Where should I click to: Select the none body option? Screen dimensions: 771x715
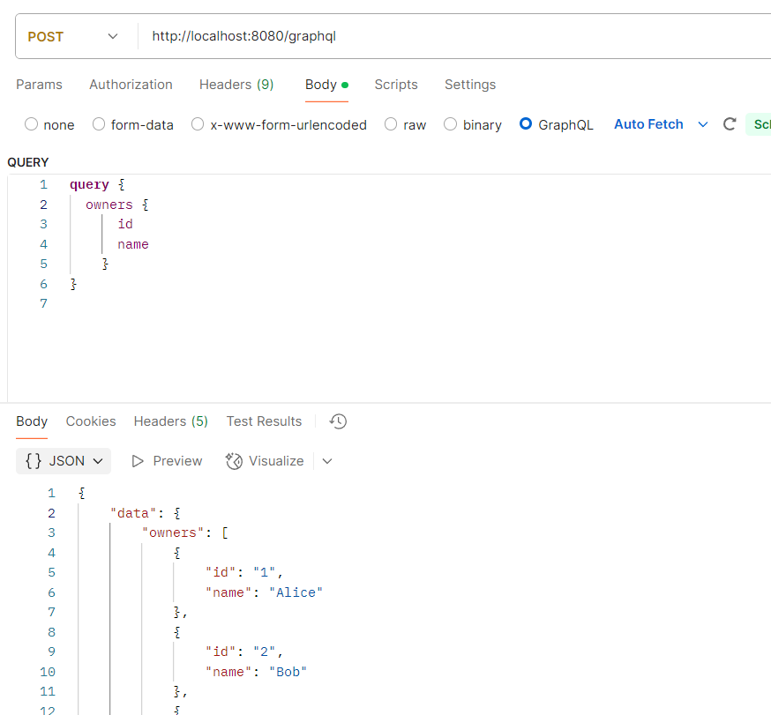click(x=32, y=124)
